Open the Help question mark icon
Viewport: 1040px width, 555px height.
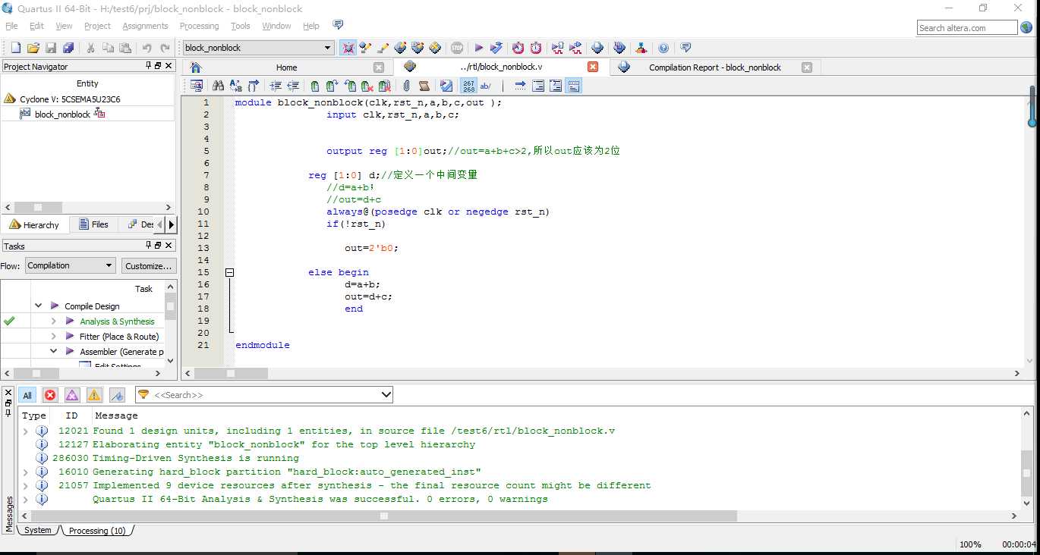pyautogui.click(x=663, y=48)
